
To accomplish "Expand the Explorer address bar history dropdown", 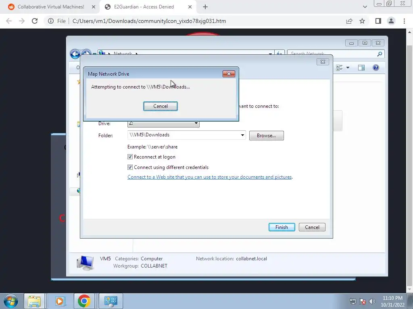I will (x=270, y=54).
